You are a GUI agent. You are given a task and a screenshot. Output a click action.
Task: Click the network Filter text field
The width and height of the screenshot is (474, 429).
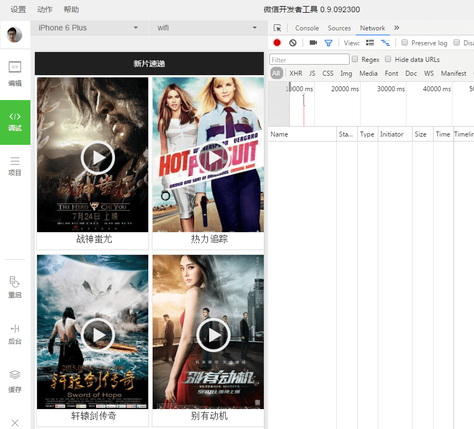point(309,60)
